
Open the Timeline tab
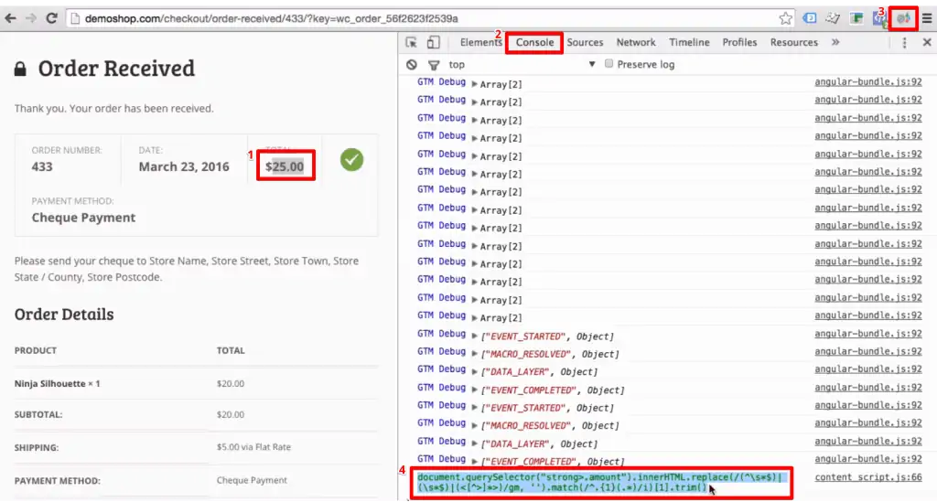(689, 42)
